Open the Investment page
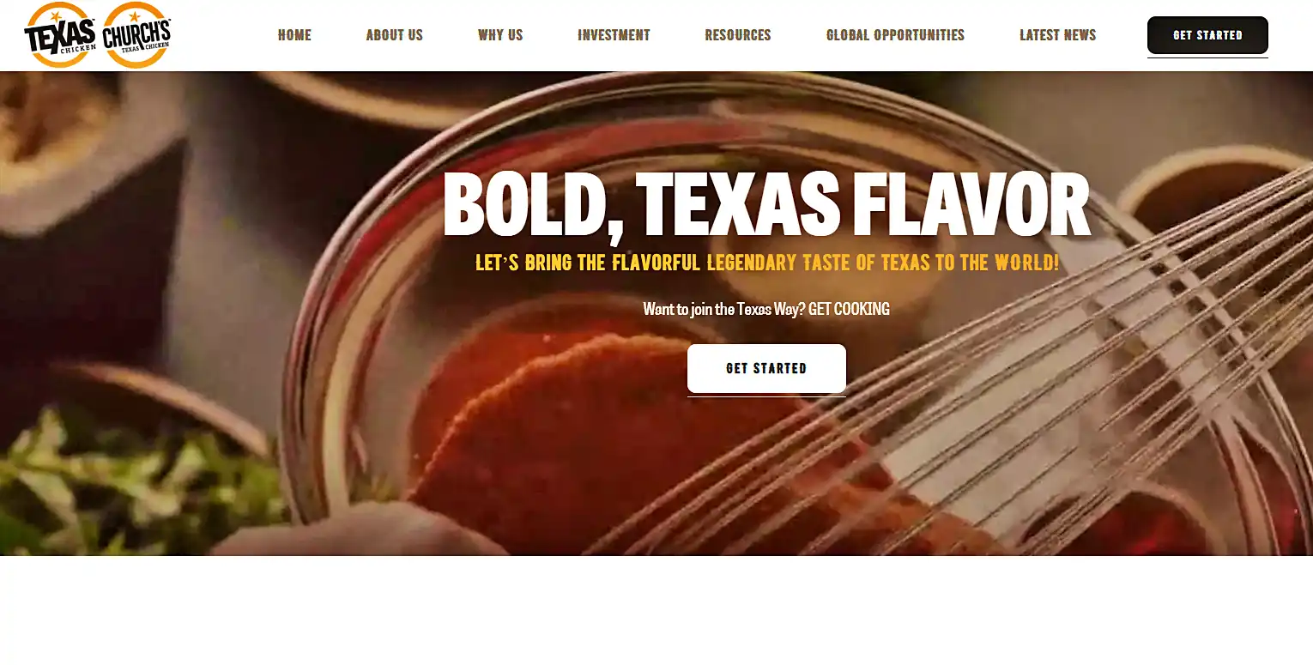1313x665 pixels. pyautogui.click(x=614, y=35)
